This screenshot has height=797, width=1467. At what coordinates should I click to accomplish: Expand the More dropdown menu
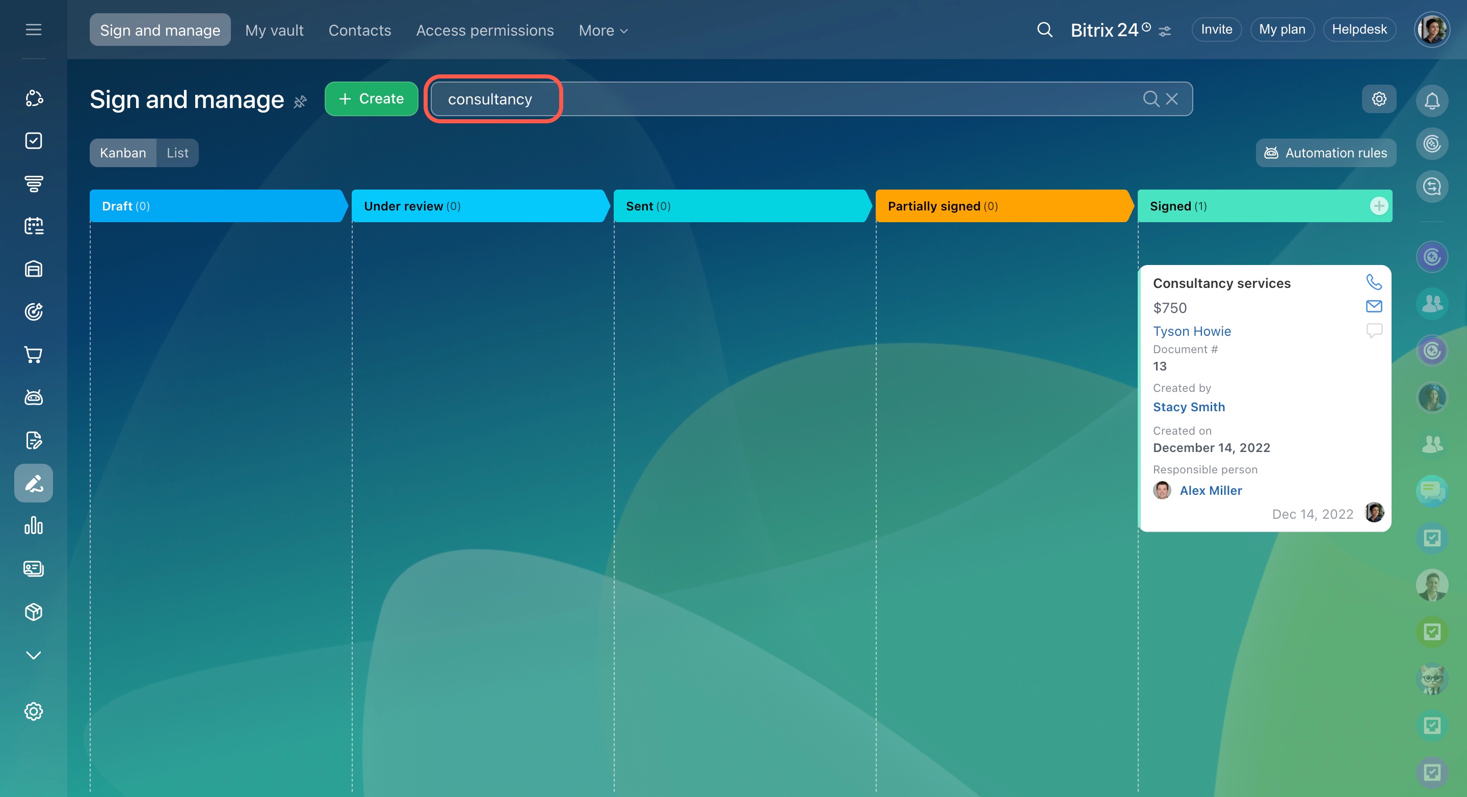pyautogui.click(x=603, y=30)
